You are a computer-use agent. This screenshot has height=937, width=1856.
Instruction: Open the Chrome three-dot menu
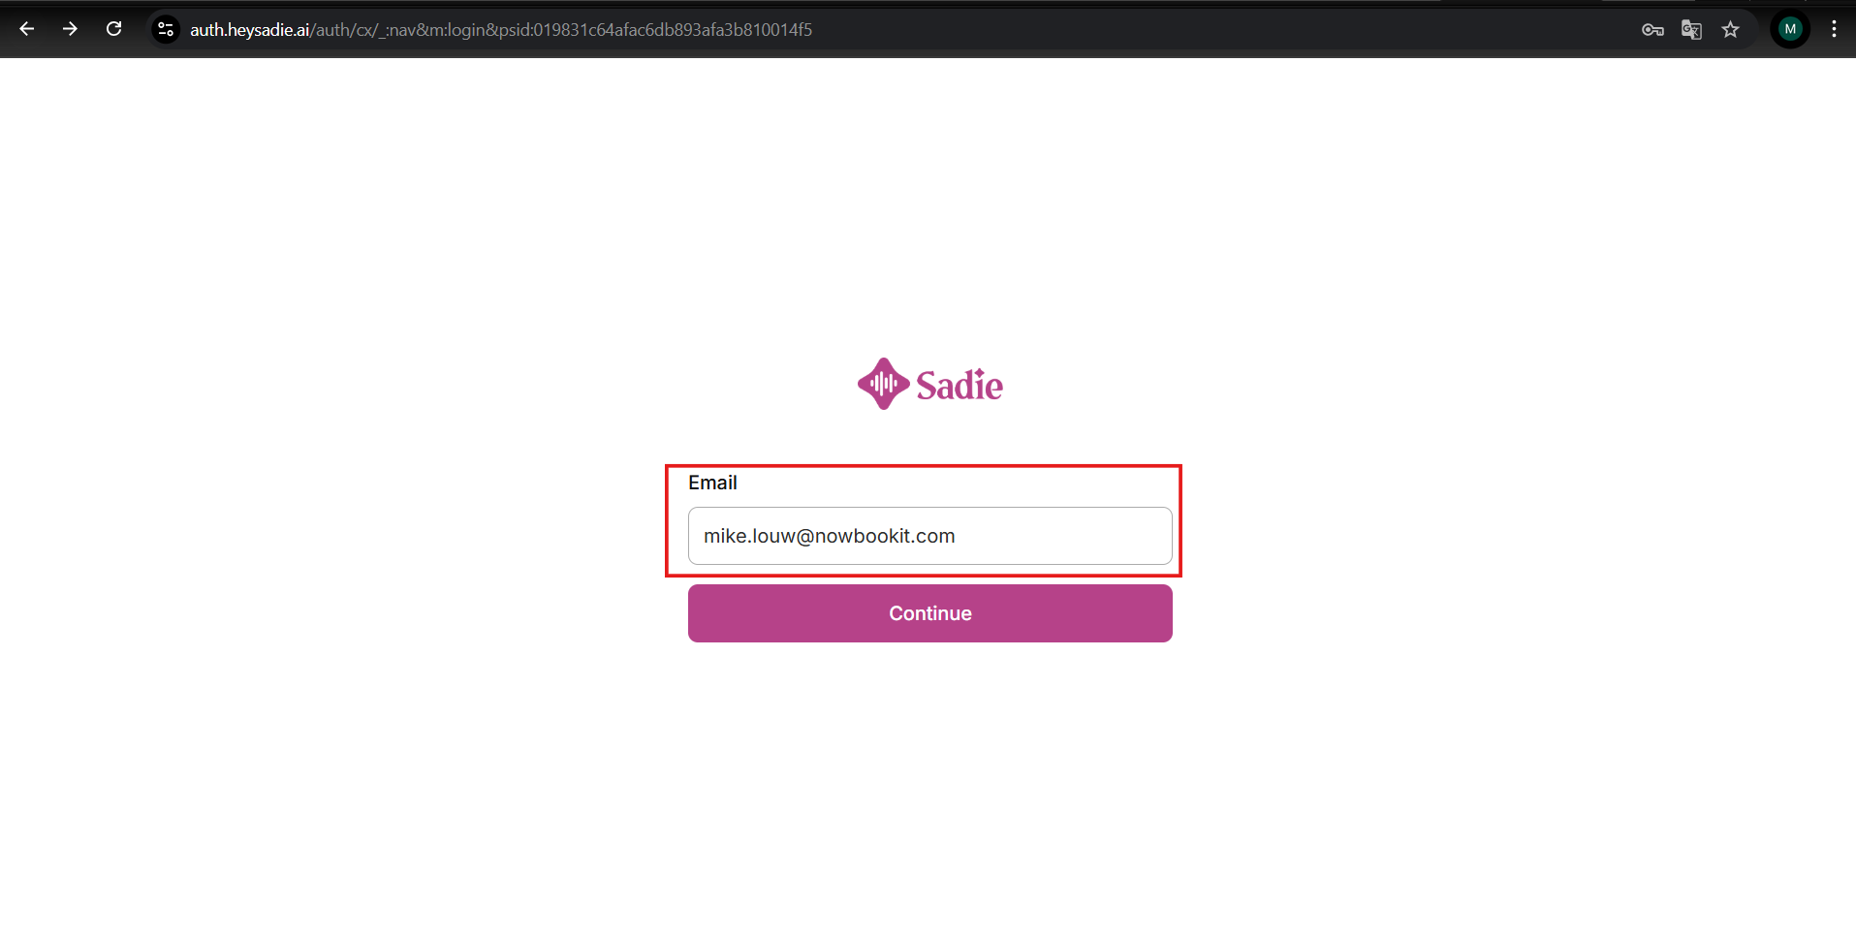coord(1834,29)
